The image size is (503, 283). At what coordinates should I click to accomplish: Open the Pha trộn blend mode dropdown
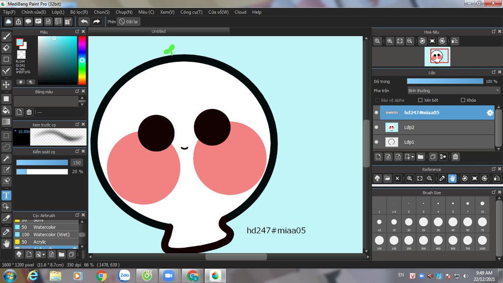click(x=453, y=91)
